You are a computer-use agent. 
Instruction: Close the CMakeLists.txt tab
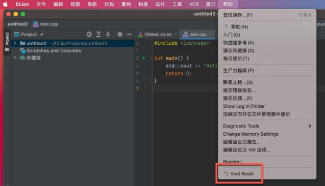[x=176, y=34]
